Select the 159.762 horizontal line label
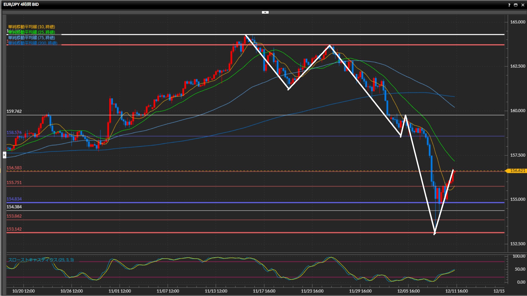The width and height of the screenshot is (527, 296). pos(14,111)
